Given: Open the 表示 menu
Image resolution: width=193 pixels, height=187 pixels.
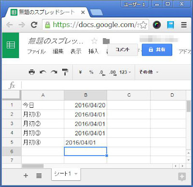Looking at the screenshot, I should pyautogui.click(x=76, y=52).
